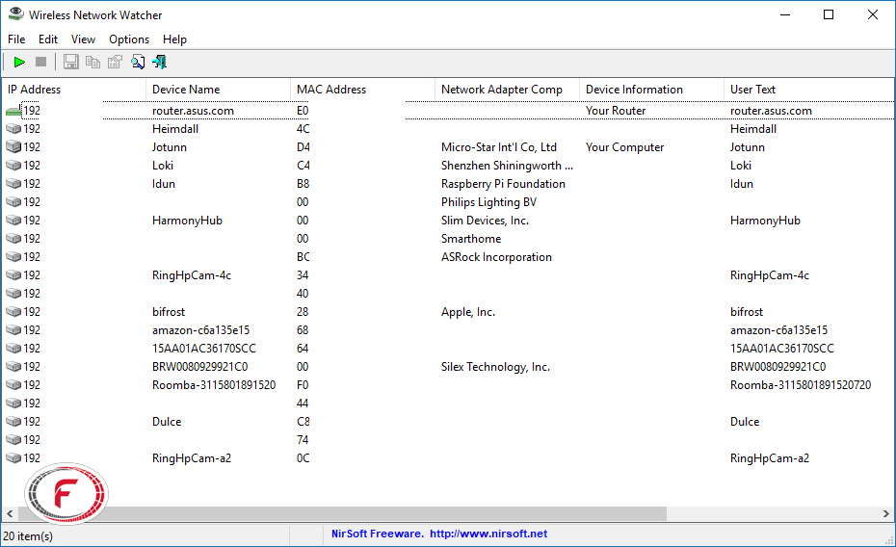Click device icon in BRW0080929921C0 row
Viewport: 896px width, 547px height.
coord(13,367)
